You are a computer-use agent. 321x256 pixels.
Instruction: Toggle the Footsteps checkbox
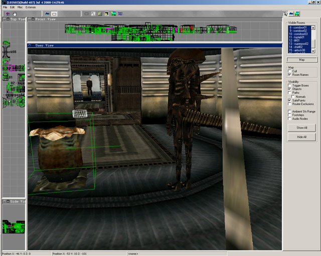289,115
